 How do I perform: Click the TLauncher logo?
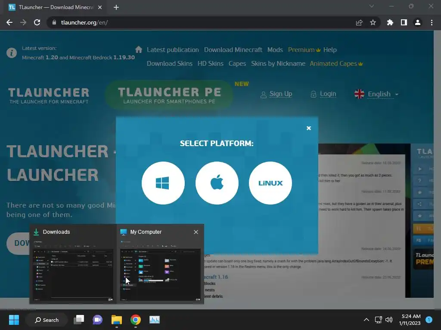pyautogui.click(x=49, y=96)
